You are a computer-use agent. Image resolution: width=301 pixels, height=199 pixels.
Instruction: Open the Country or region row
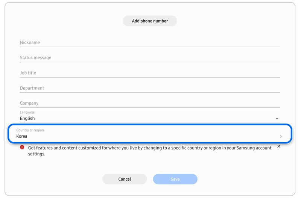[x=150, y=134]
